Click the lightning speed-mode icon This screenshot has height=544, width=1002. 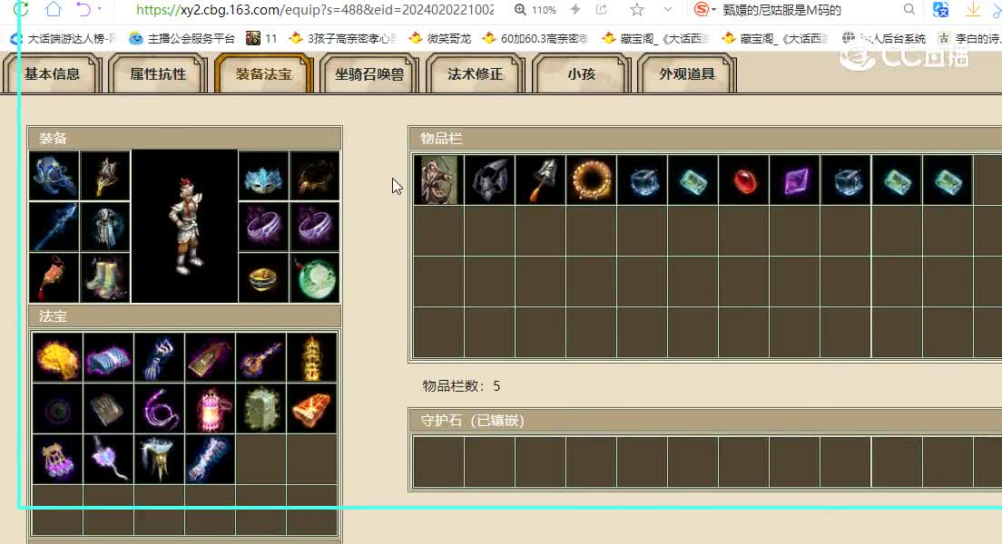pos(575,10)
